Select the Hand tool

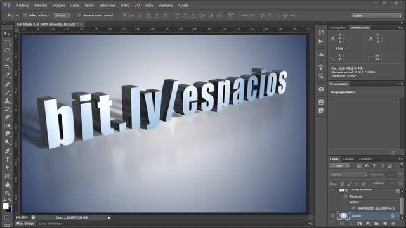[7, 185]
